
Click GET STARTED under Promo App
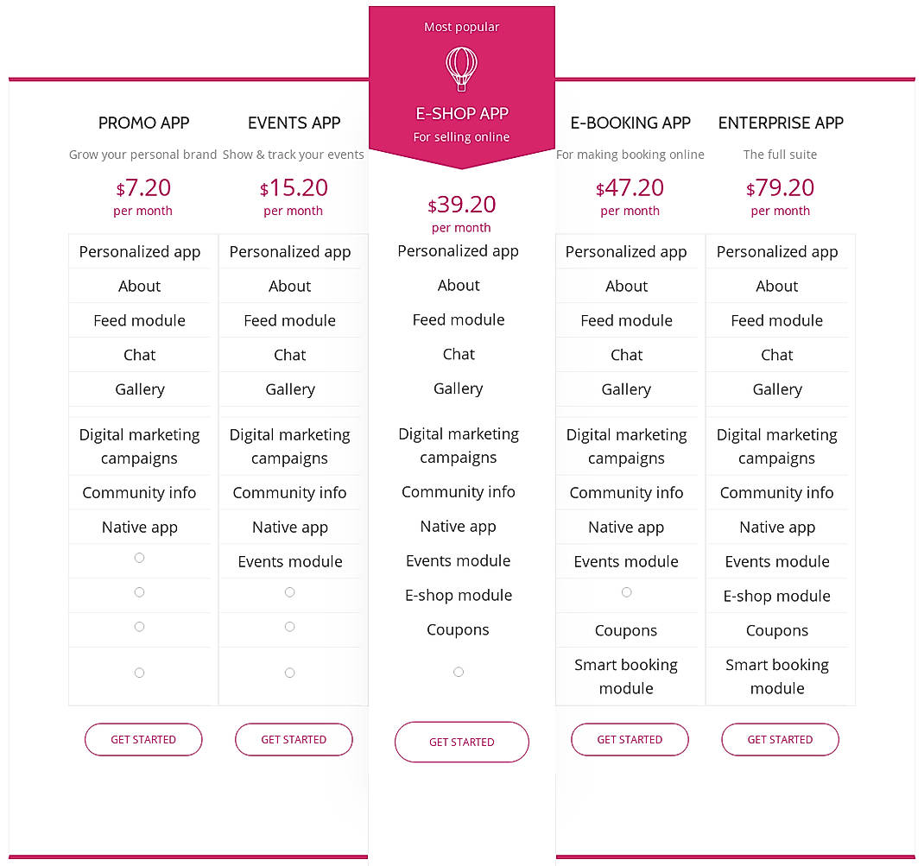pos(143,739)
